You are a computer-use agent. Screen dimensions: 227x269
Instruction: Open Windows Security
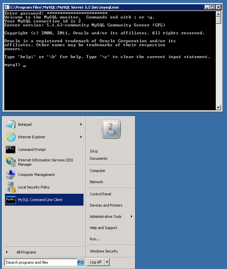104,251
